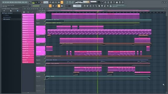The image size is (168, 94).
Task: Open the snap selector dropdown
Action: (68, 6)
